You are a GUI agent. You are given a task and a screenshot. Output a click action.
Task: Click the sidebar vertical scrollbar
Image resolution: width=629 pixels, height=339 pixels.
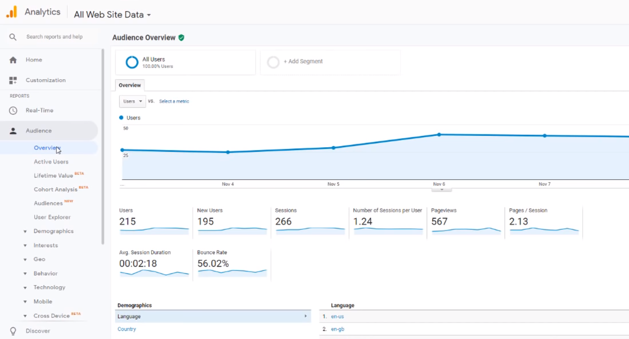103,146
